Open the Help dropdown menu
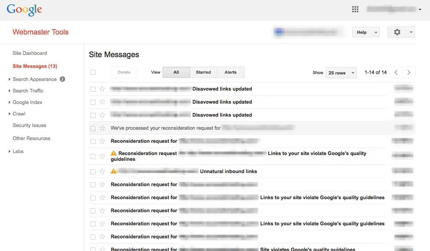Viewport: 430px width, 251px height. [x=366, y=32]
